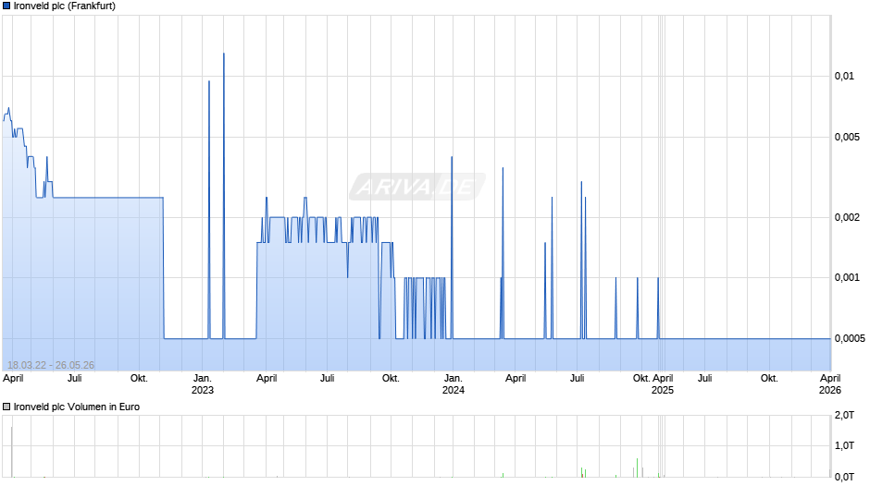Click the 0,0005 price axis label
870x486 pixels.
click(x=850, y=338)
